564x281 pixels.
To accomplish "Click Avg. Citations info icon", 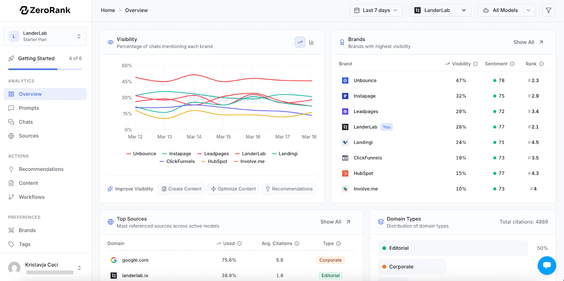I will coord(297,244).
